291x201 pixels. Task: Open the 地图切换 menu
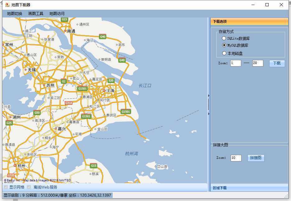[x=15, y=14]
